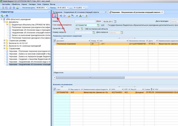Screen dimensions: 178x126
Task: Click the green refresh icon in Navigator
Action: pyautogui.click(x=2, y=16)
